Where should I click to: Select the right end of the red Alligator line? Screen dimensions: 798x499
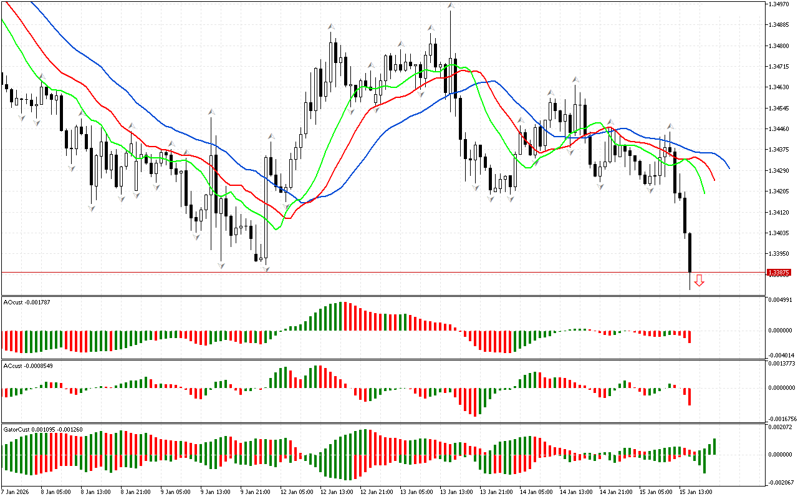click(x=714, y=179)
